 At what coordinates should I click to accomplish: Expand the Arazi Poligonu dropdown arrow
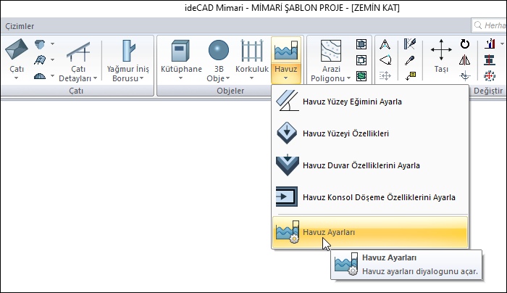tap(348, 78)
